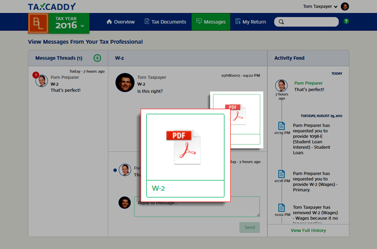Open View Full History link
This screenshot has height=249, width=377.
308,230
